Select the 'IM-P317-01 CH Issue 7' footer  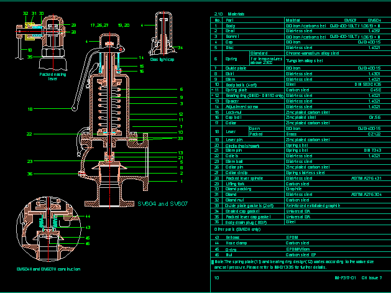click(358, 278)
